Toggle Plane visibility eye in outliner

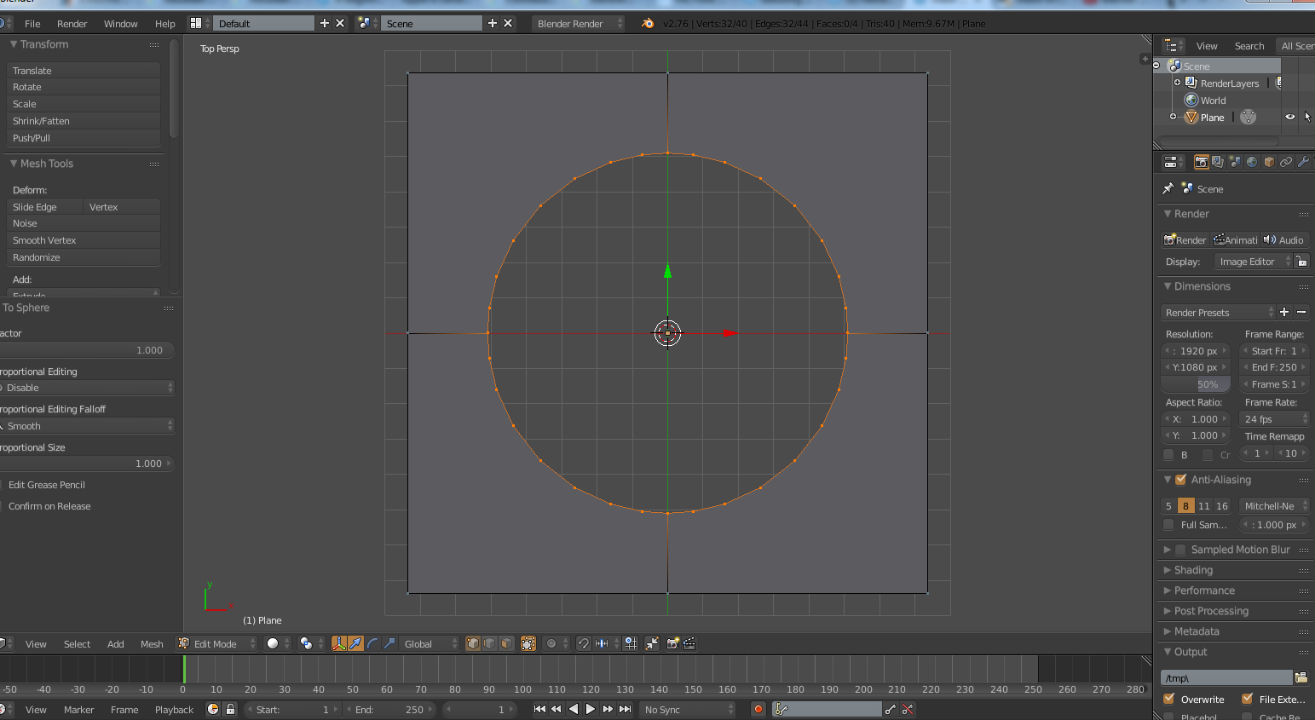tap(1290, 117)
